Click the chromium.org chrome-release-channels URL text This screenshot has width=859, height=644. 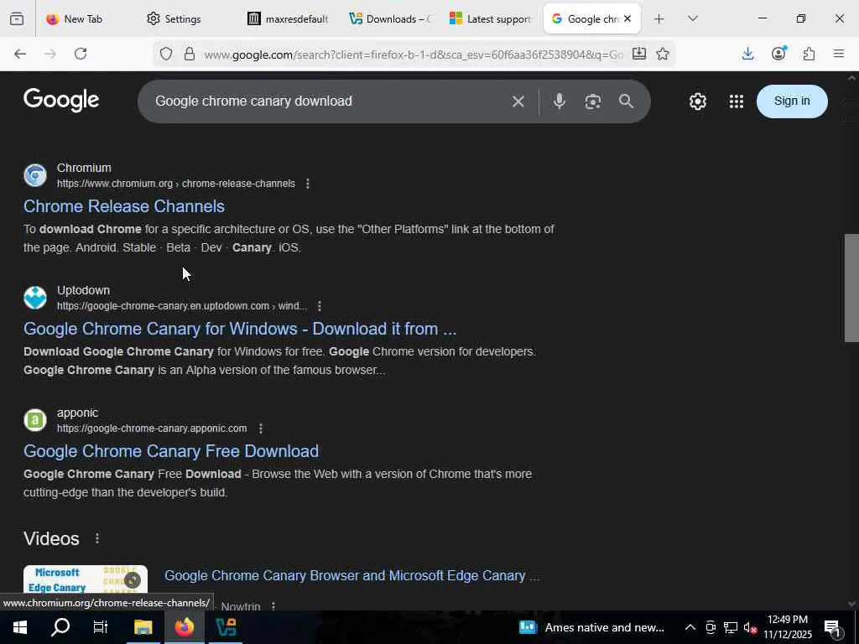(x=176, y=184)
